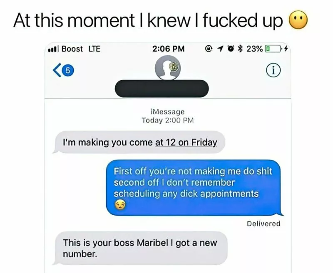Tap the 2:06 PM clock
The image size is (333, 273).
pos(168,49)
